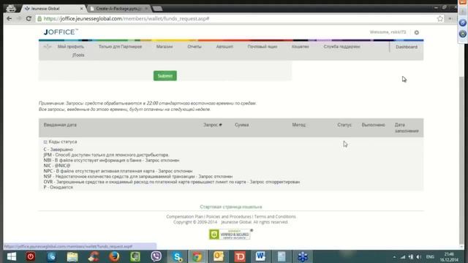
Task: Click the Chrome taskbar icon
Action: [197, 256]
